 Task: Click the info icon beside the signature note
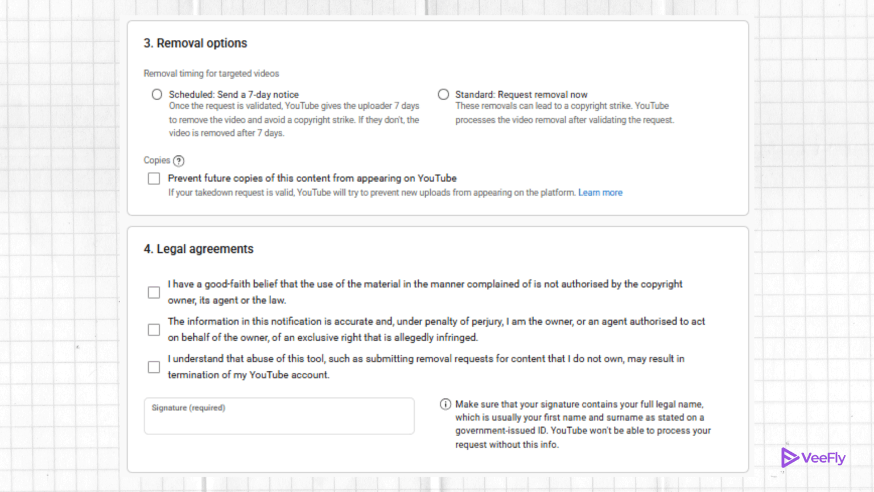point(446,404)
